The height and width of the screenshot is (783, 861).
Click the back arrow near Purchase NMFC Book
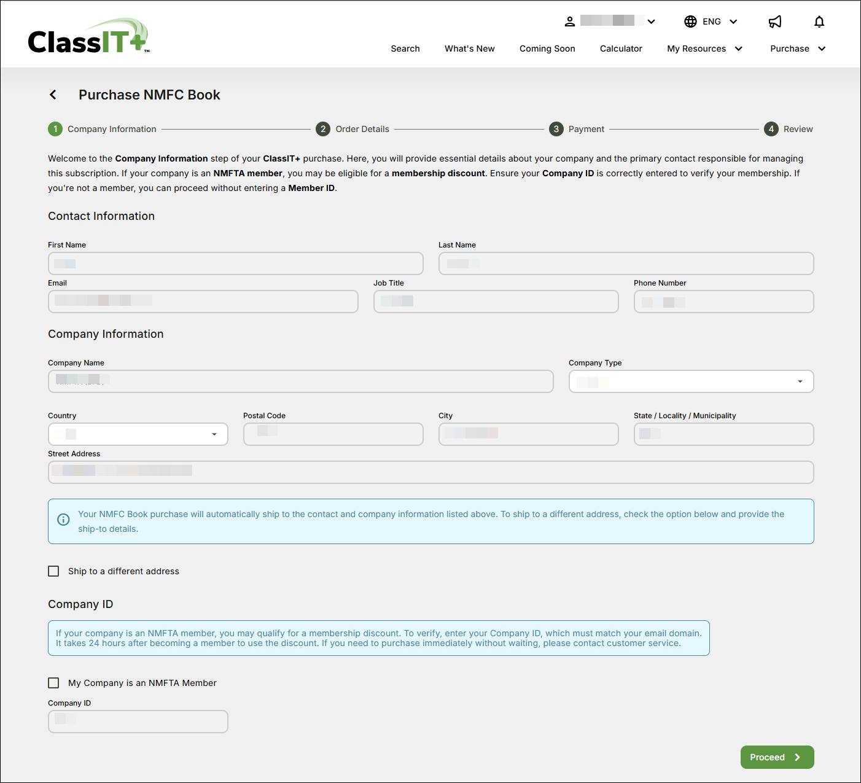[53, 95]
